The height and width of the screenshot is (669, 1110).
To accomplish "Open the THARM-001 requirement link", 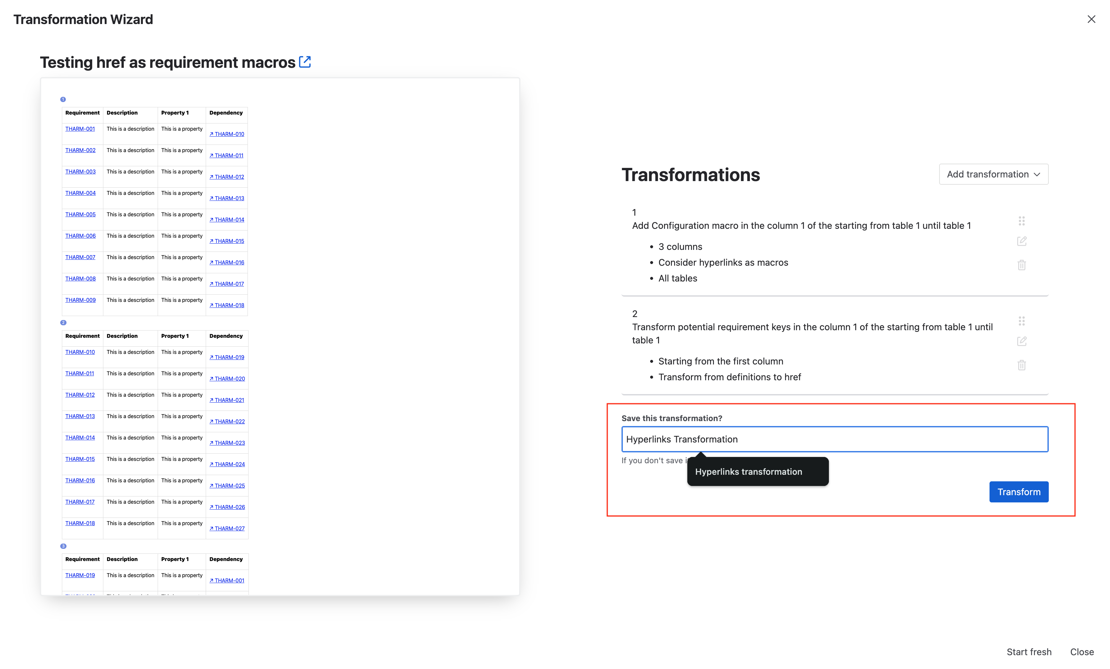I will 80,128.
